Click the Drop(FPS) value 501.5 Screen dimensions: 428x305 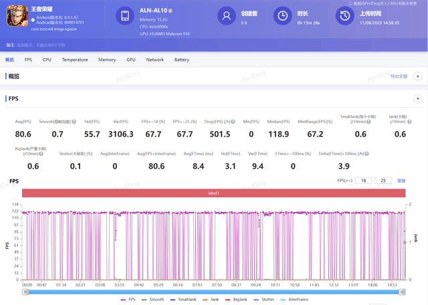[220, 134]
